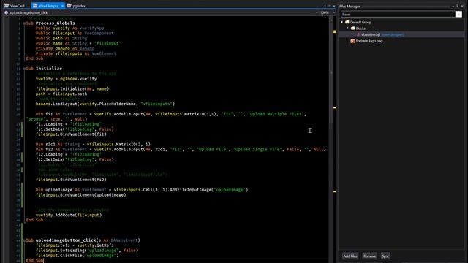468x263 pixels.
Task: Open the uploadimagebutton_click sub selector
Action: (x=161, y=13)
